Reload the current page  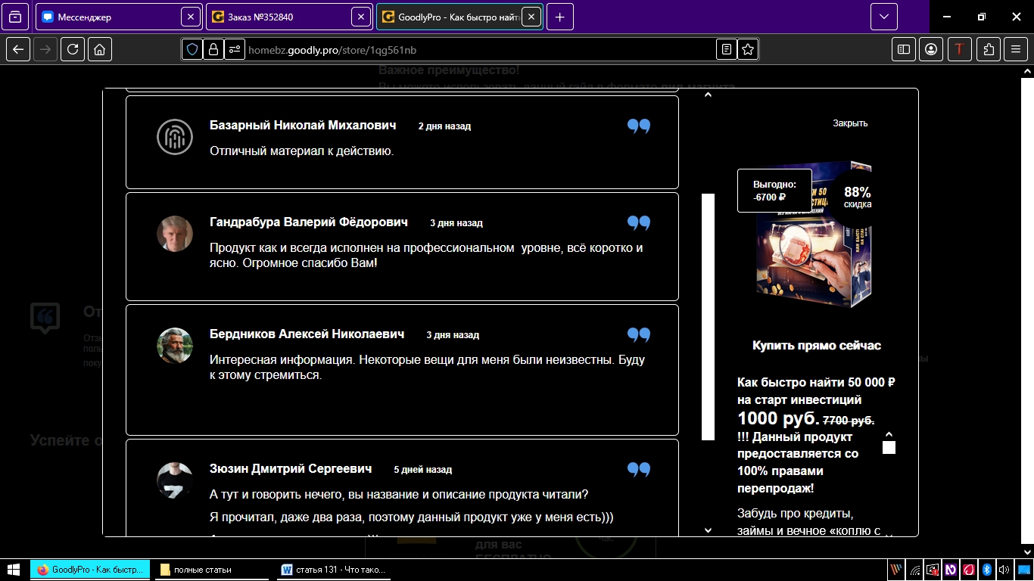coord(73,49)
